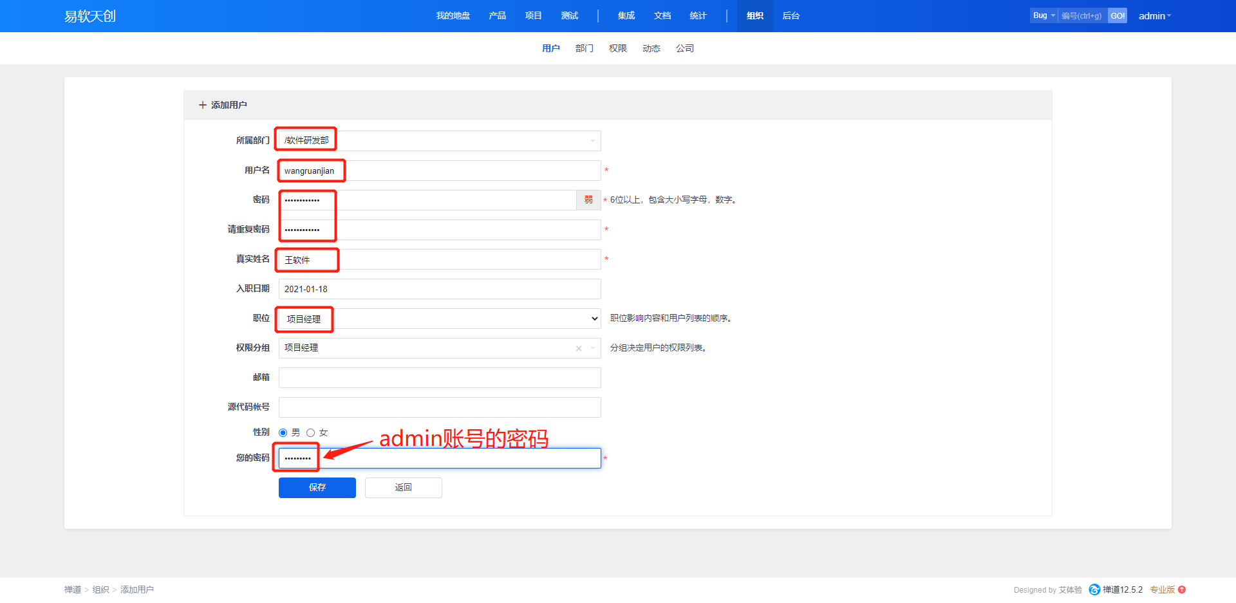Click the GO! search button

pyautogui.click(x=1118, y=15)
